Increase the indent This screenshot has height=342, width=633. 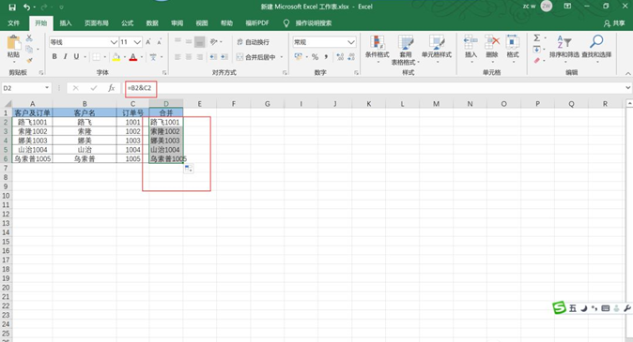[224, 57]
